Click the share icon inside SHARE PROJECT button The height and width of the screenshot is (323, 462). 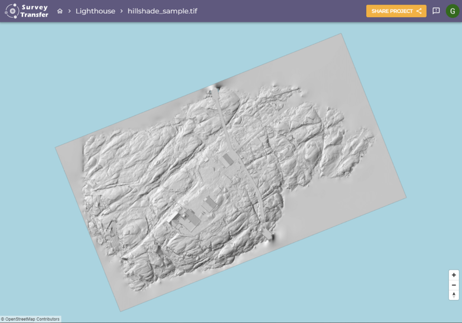pos(418,11)
